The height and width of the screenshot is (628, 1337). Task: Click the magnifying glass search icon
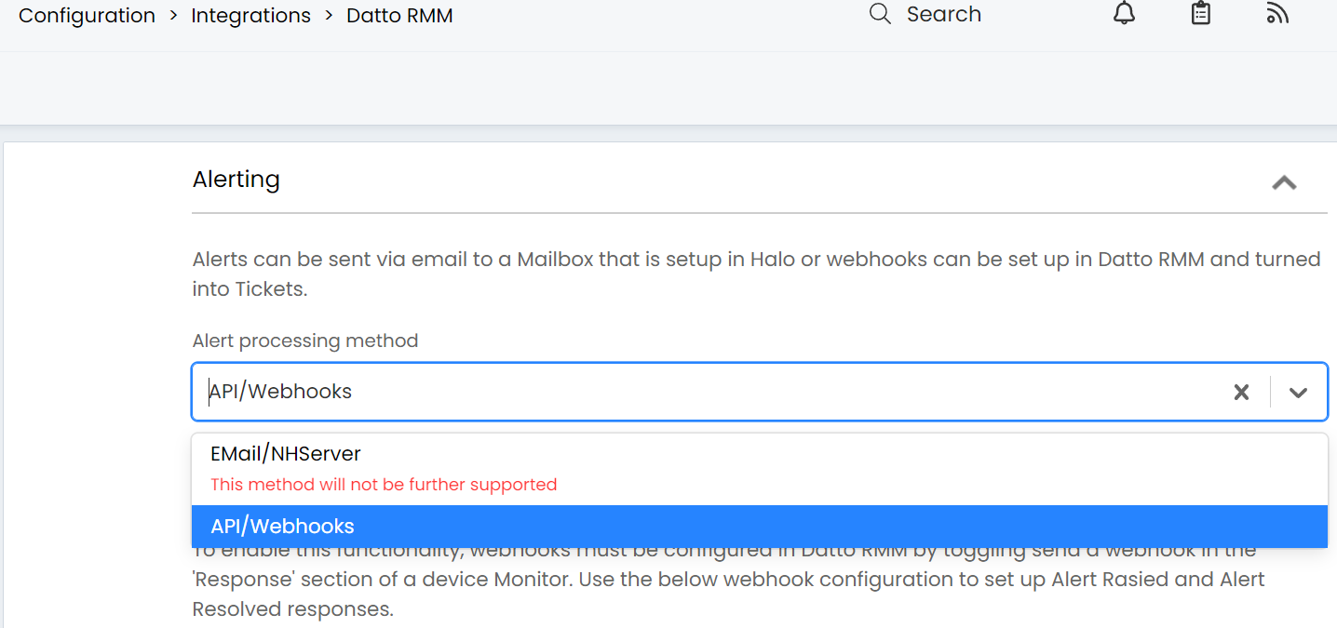pyautogui.click(x=880, y=14)
